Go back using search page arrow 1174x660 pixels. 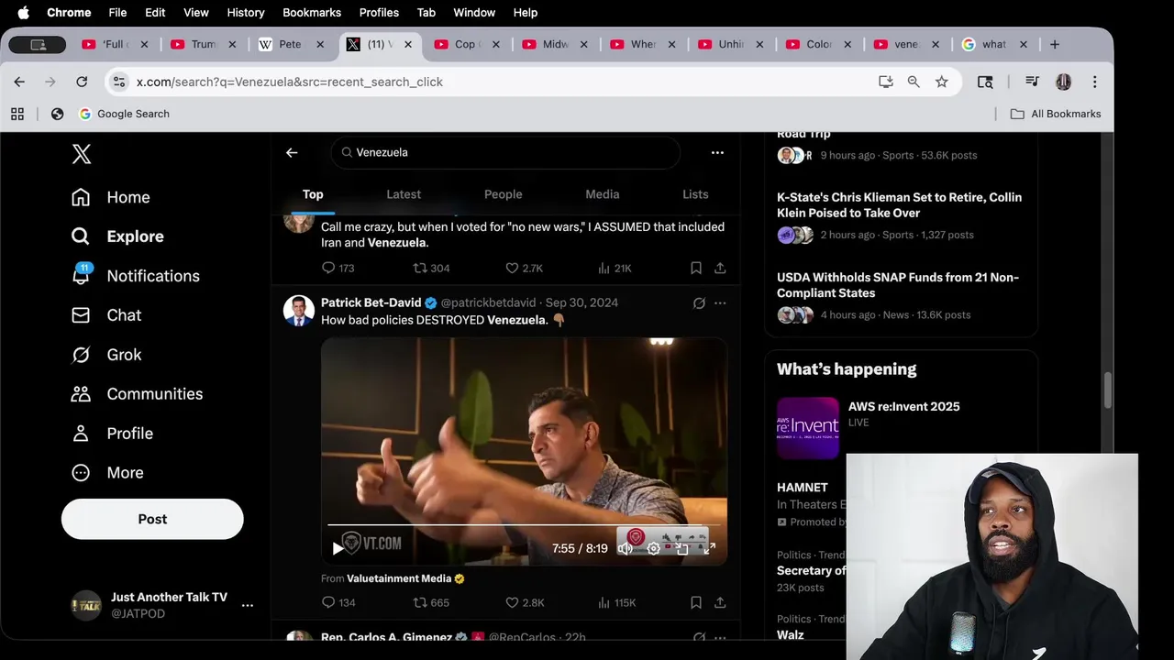pyautogui.click(x=292, y=152)
